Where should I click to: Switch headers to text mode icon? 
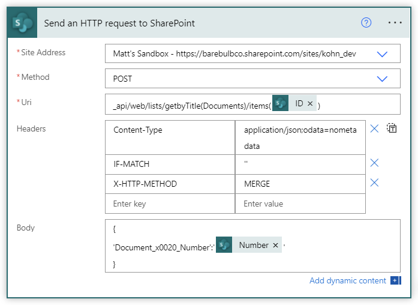coord(392,128)
